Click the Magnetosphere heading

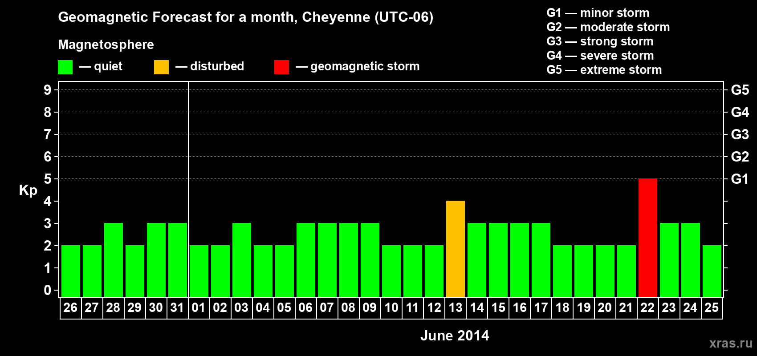(106, 44)
